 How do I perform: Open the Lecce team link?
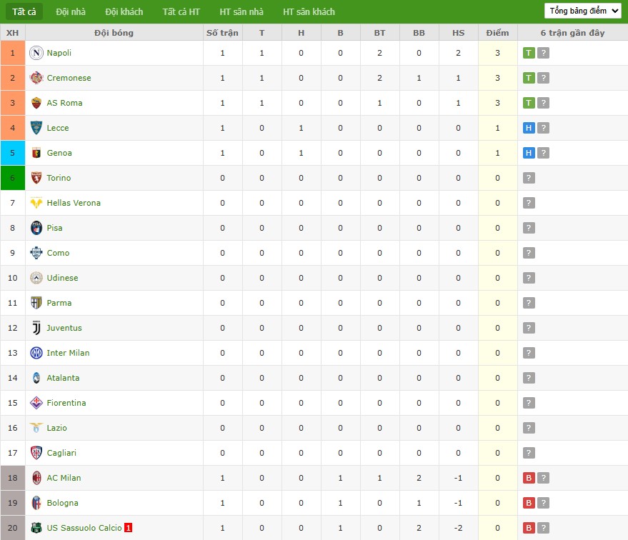point(58,128)
